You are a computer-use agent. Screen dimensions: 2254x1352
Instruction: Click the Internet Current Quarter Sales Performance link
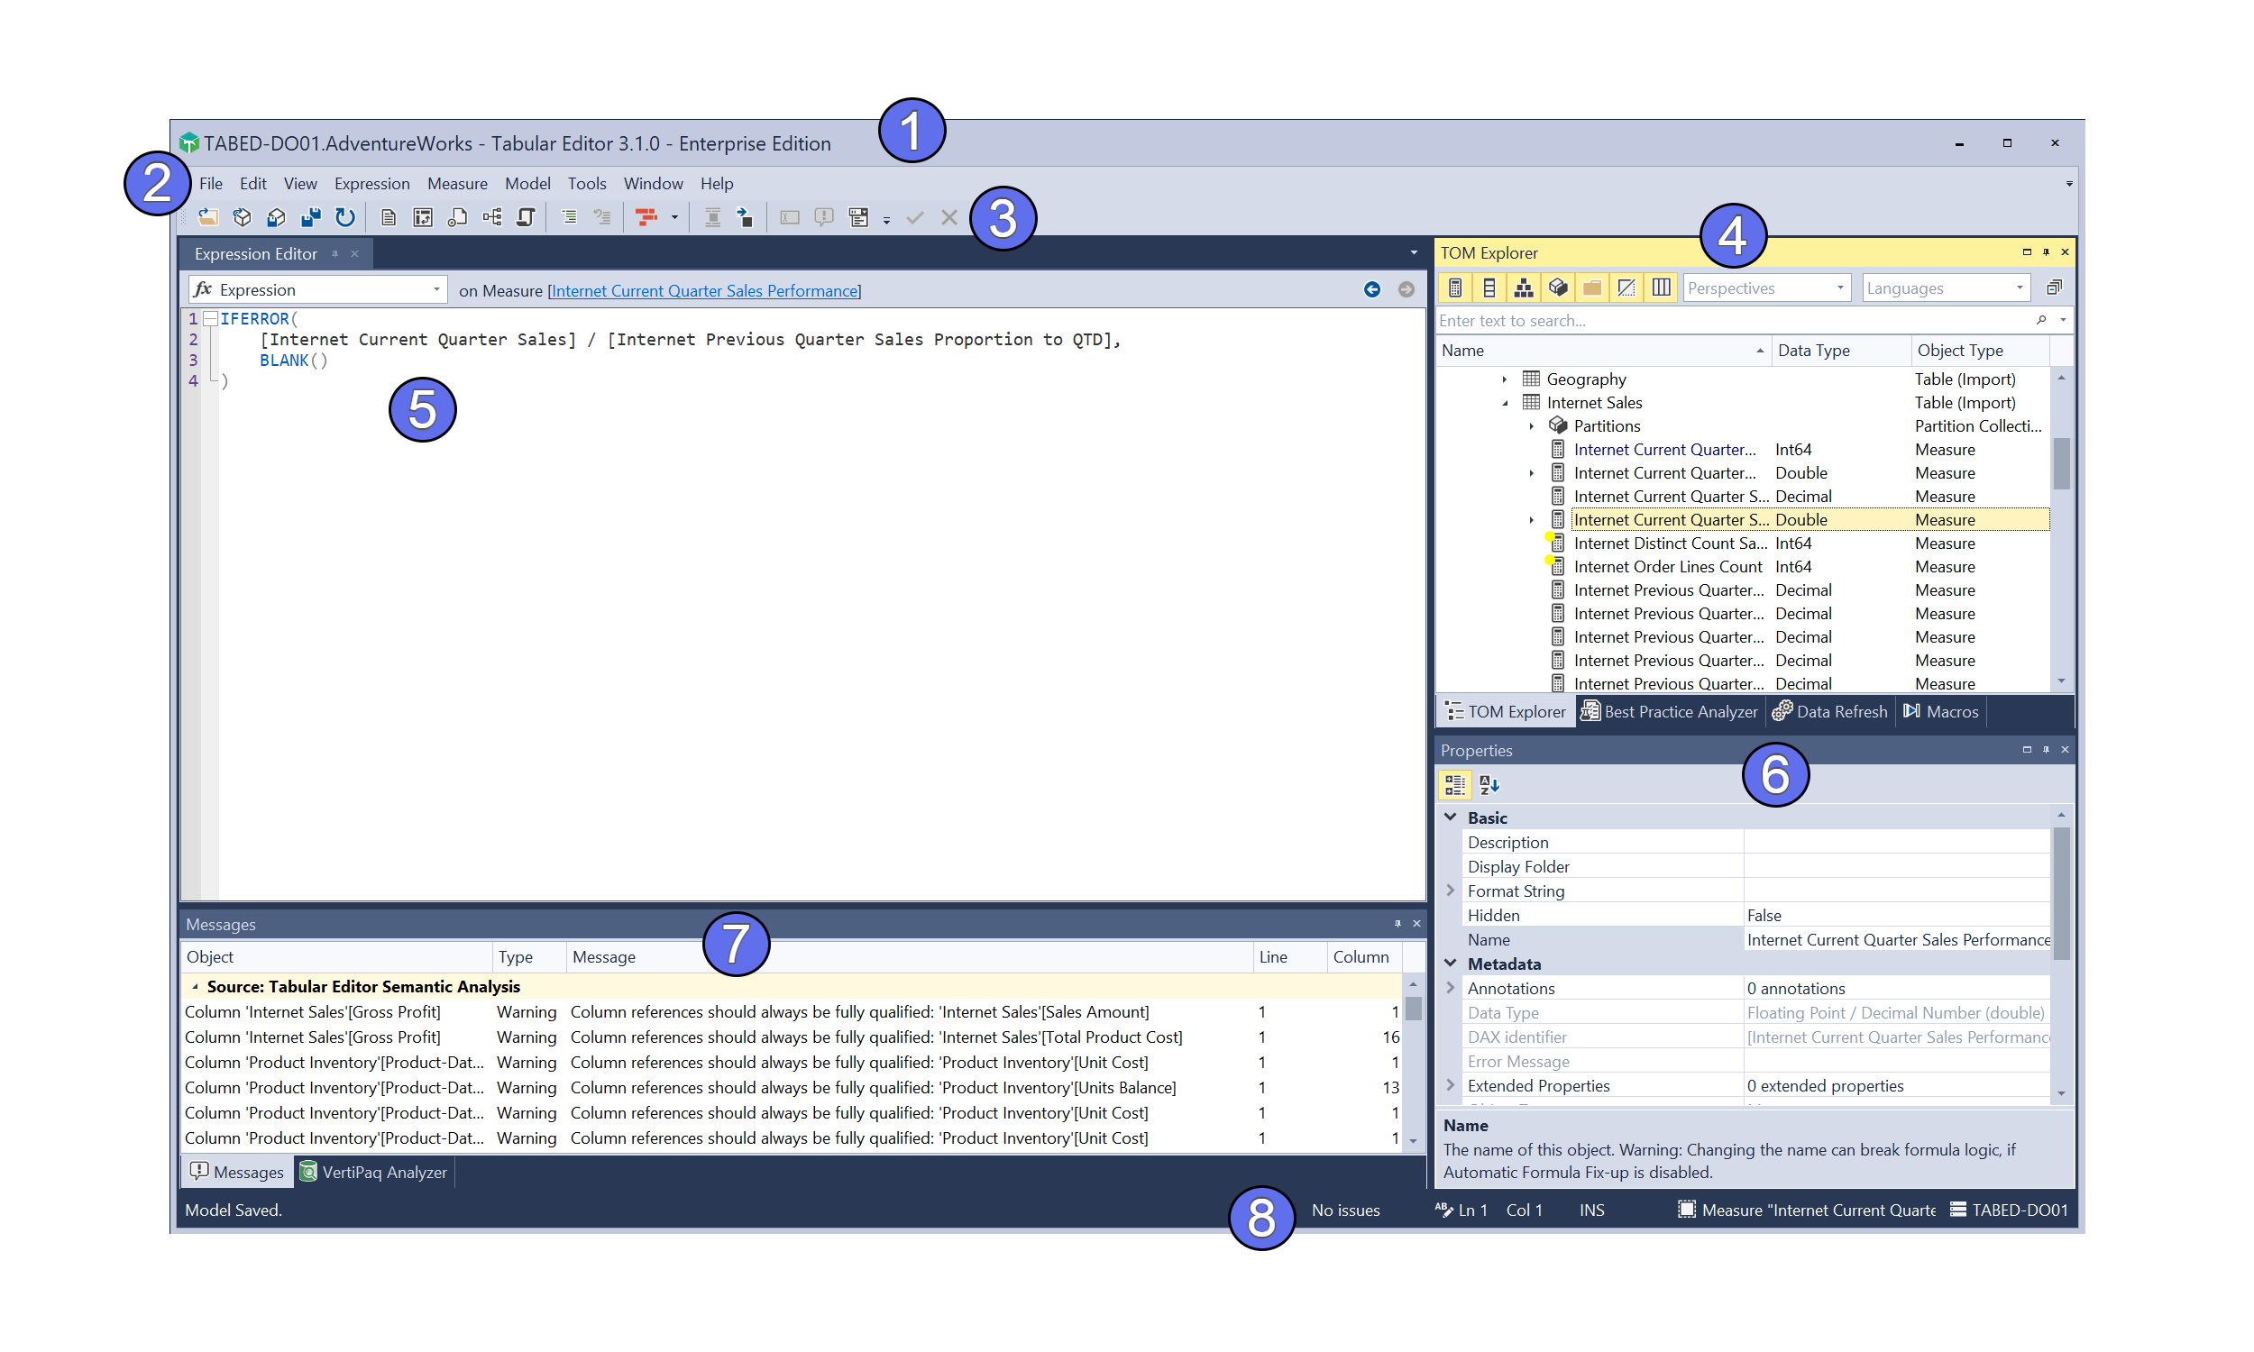pos(703,289)
